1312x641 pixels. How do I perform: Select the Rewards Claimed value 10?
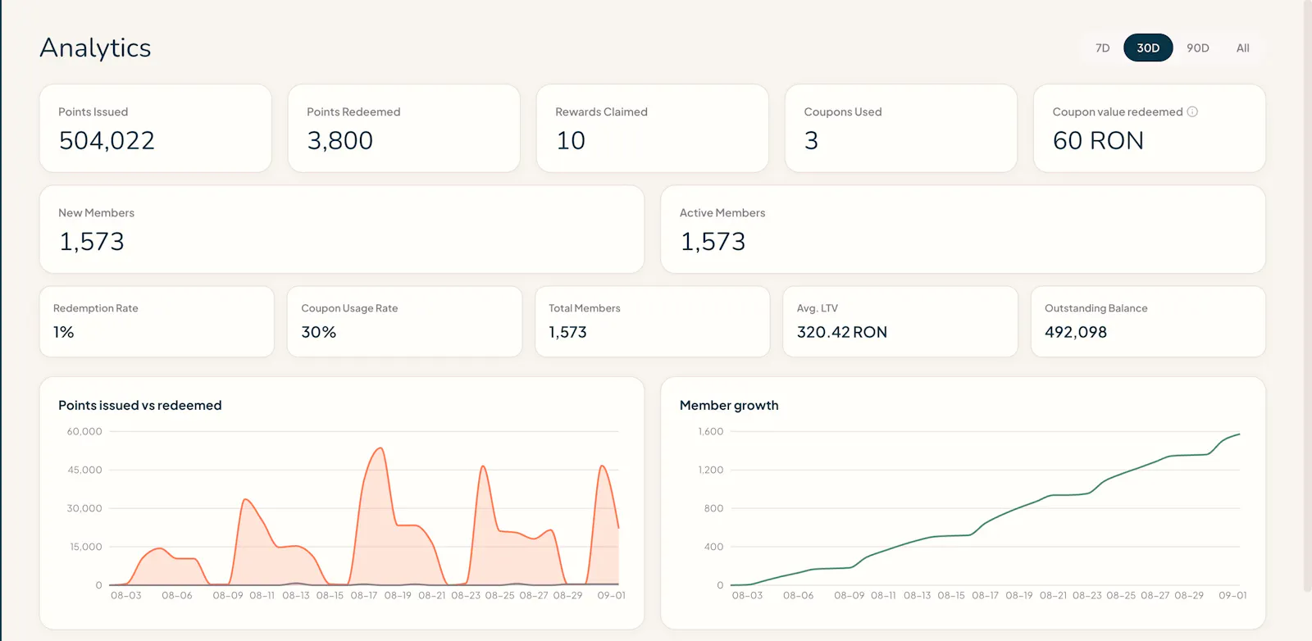pos(571,141)
